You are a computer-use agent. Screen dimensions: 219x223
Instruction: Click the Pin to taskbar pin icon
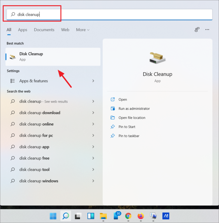point(113,136)
